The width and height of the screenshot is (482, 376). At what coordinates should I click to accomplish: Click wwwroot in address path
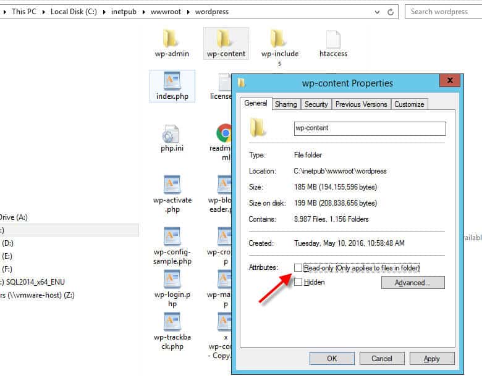coord(166,12)
